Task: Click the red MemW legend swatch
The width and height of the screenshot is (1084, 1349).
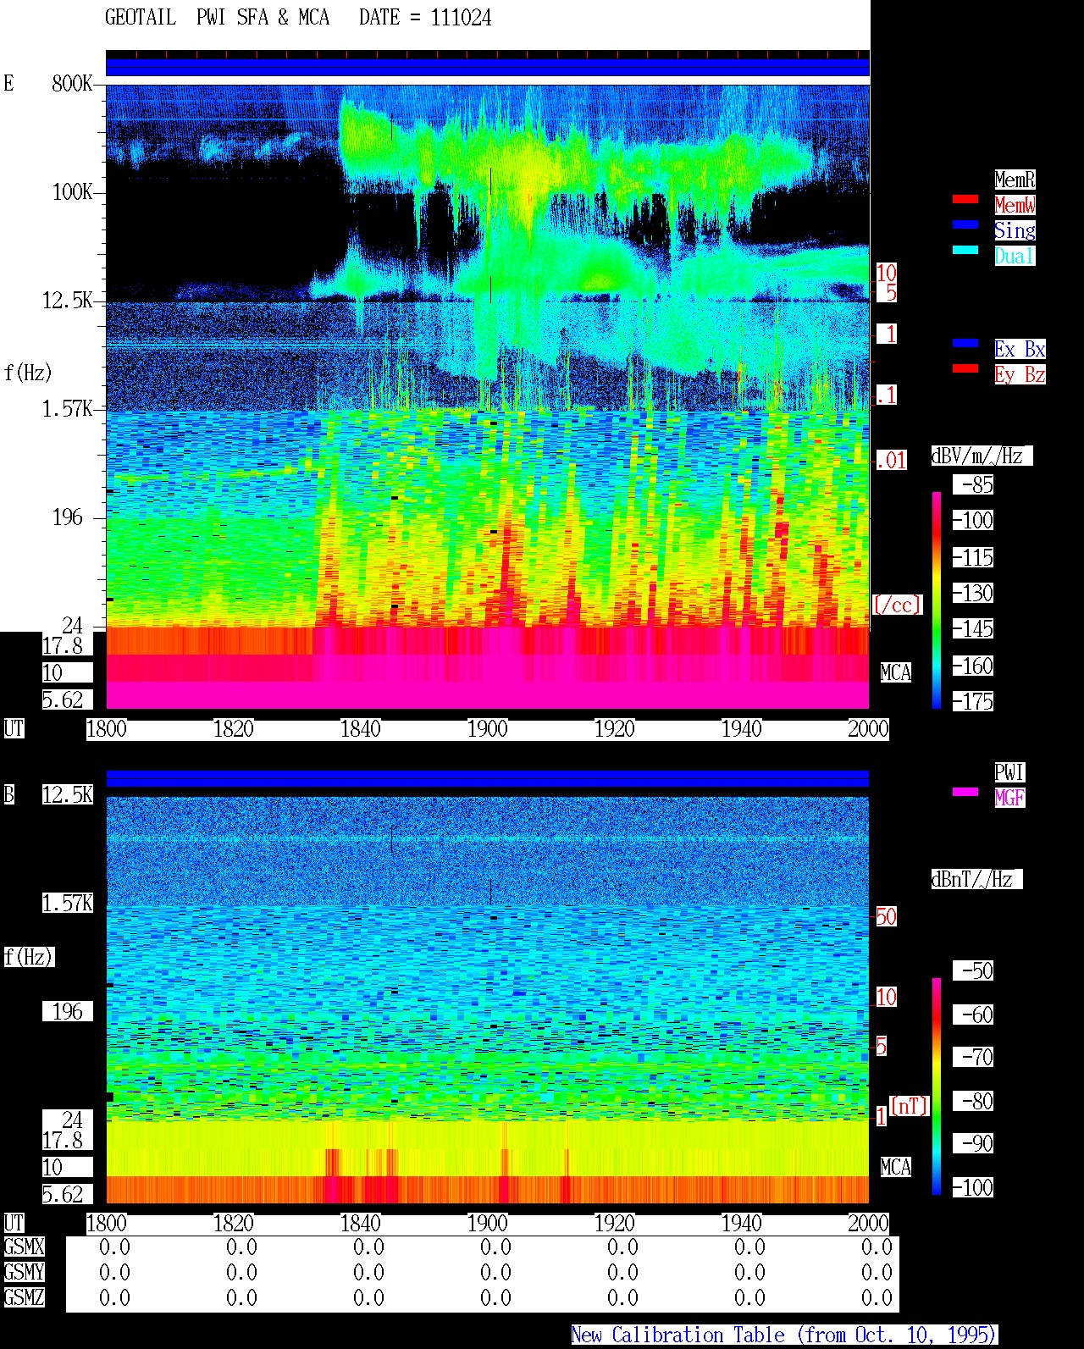Action: pyautogui.click(x=965, y=199)
